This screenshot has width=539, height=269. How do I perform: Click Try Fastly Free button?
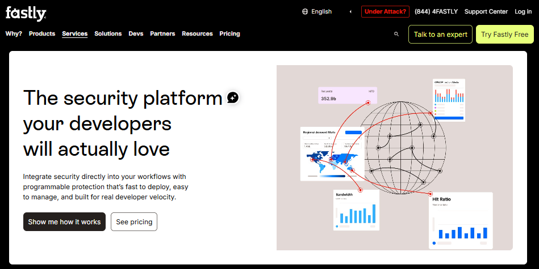click(504, 35)
